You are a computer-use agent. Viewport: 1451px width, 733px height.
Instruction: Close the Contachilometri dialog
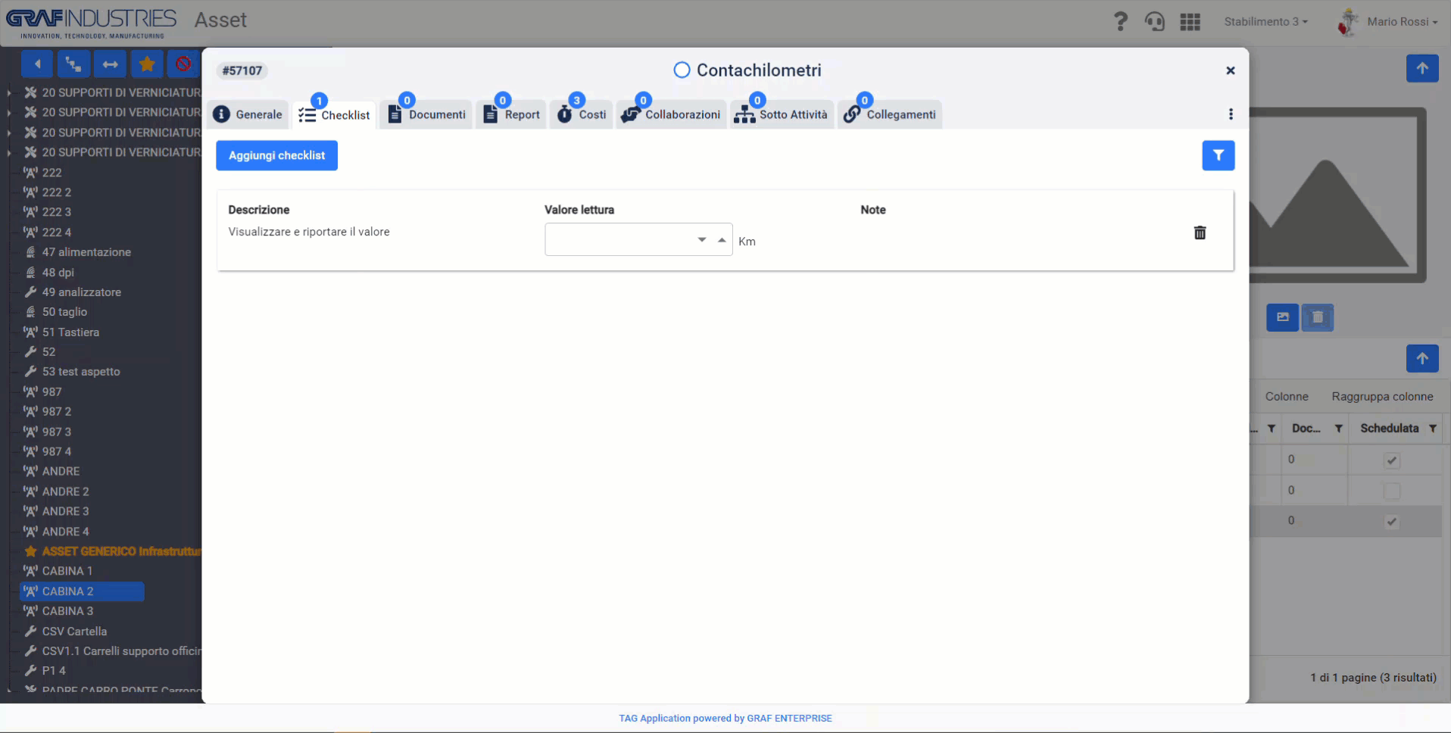point(1231,70)
